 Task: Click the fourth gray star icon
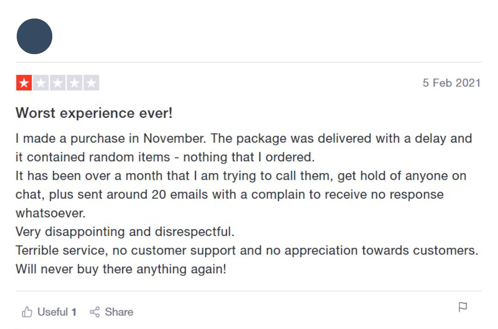[75, 83]
